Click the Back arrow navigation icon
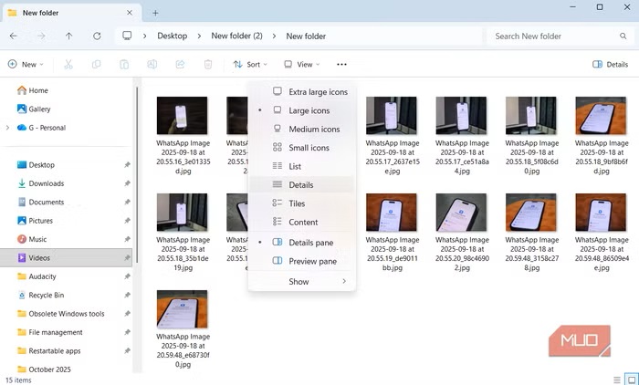This screenshot has width=639, height=385. [x=13, y=36]
